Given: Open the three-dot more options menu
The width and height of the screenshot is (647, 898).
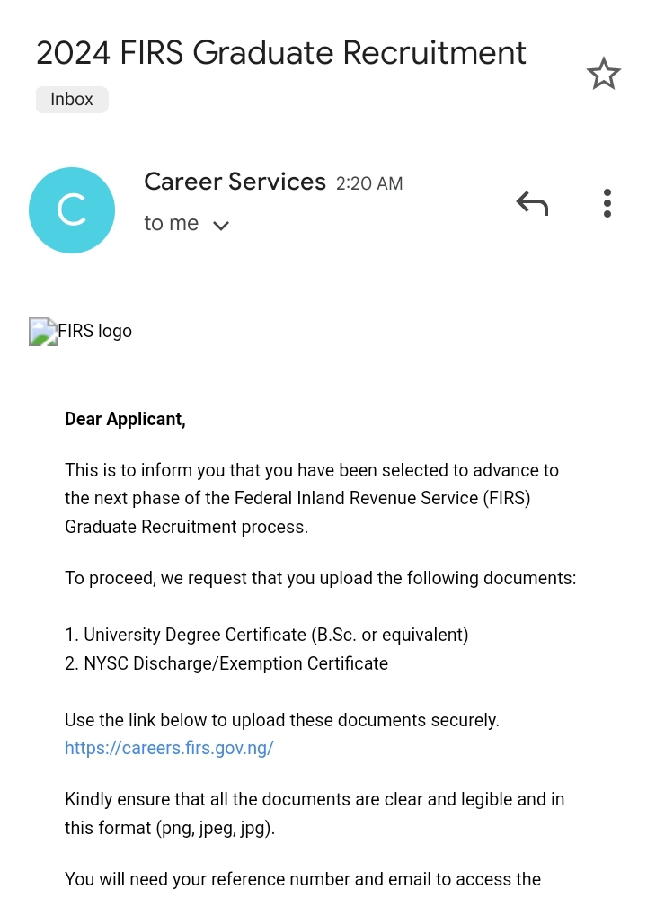Looking at the screenshot, I should click(607, 204).
